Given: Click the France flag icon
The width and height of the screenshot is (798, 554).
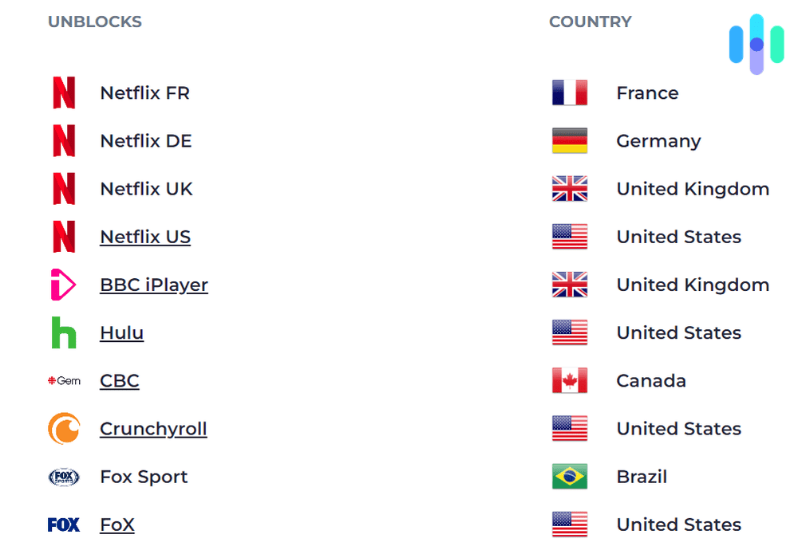Looking at the screenshot, I should point(570,93).
